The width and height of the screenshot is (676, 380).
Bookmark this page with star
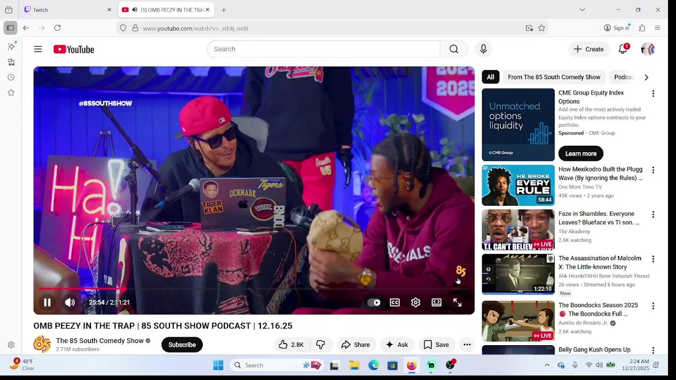542,28
